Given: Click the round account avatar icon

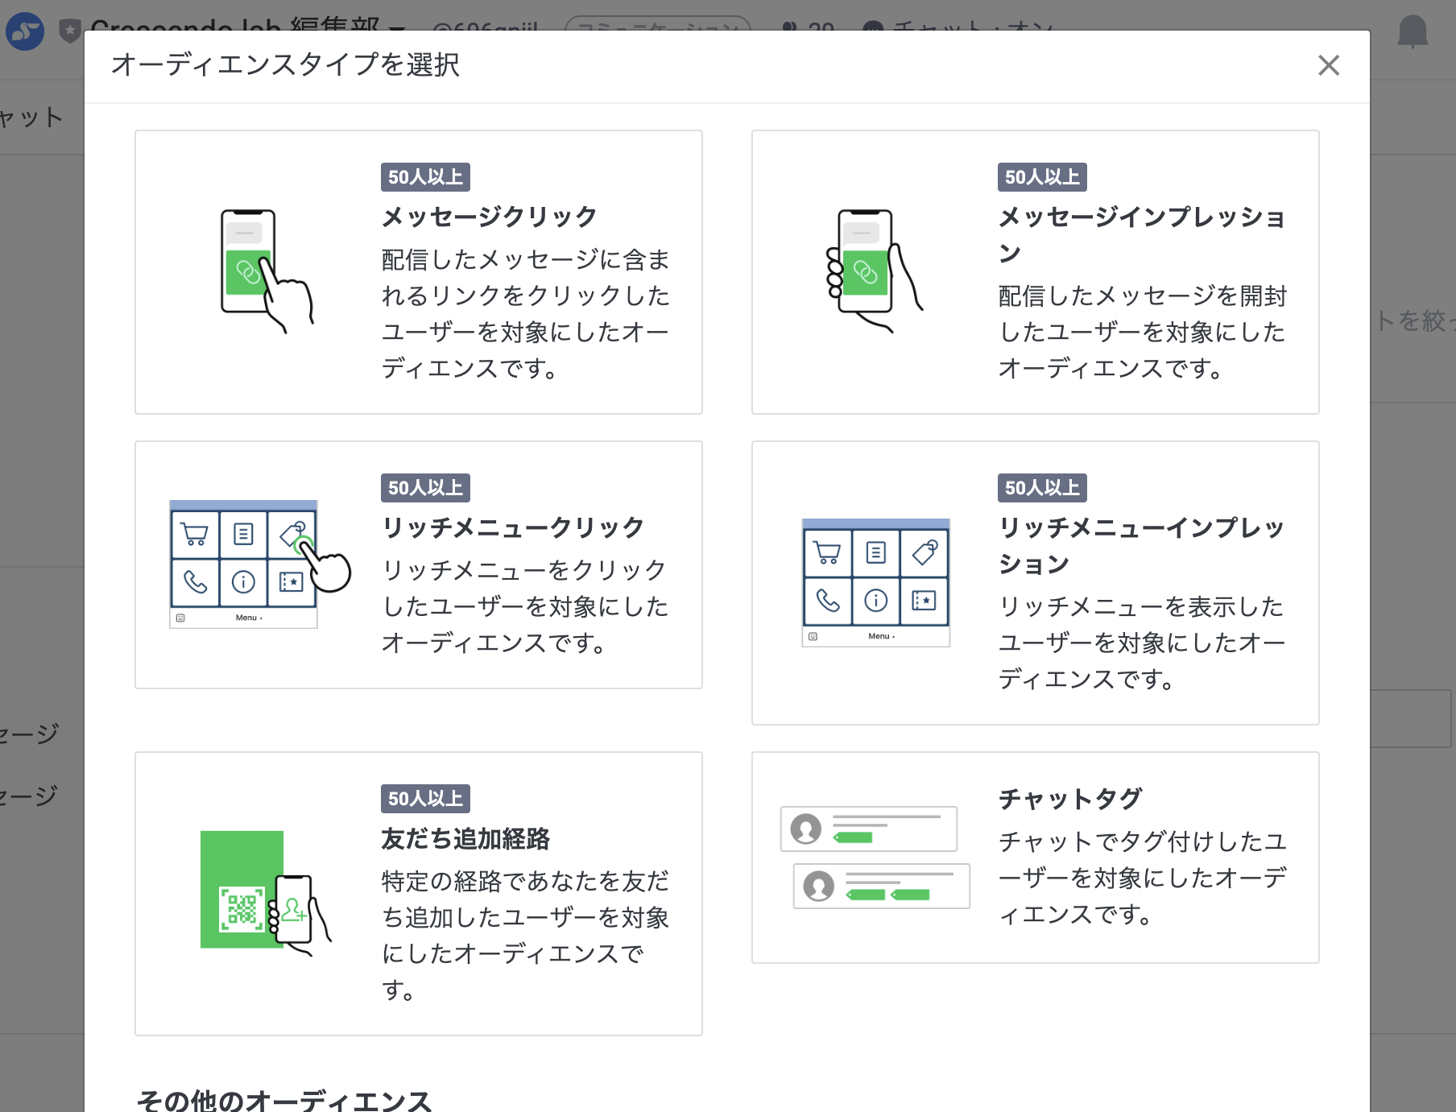Looking at the screenshot, I should tap(24, 31).
